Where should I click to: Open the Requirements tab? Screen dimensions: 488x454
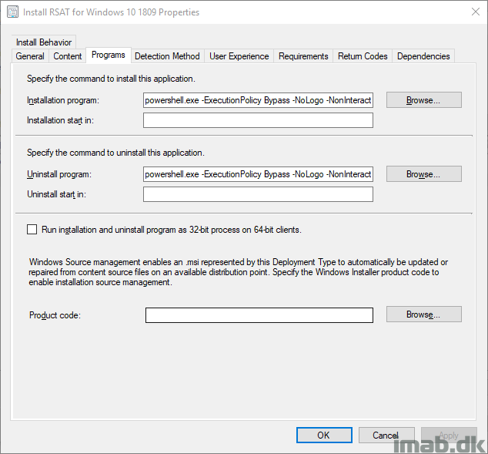tap(303, 56)
